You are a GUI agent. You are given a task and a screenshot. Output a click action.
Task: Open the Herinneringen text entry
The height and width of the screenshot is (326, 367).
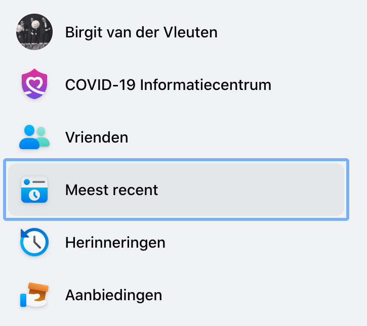[x=115, y=243]
